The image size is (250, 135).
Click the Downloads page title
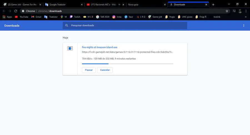(12, 26)
